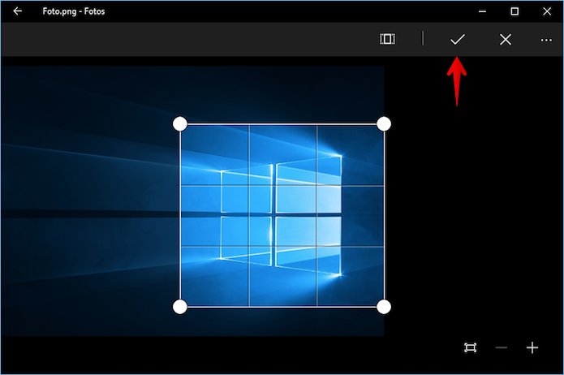The image size is (564, 375).
Task: Close the Fotos window
Action: 547,11
